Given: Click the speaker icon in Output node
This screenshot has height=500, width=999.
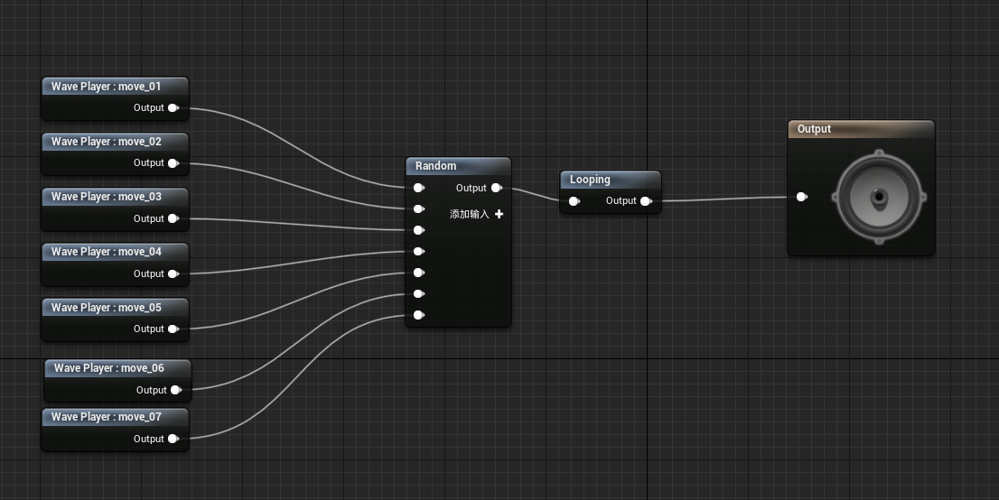Looking at the screenshot, I should [878, 197].
